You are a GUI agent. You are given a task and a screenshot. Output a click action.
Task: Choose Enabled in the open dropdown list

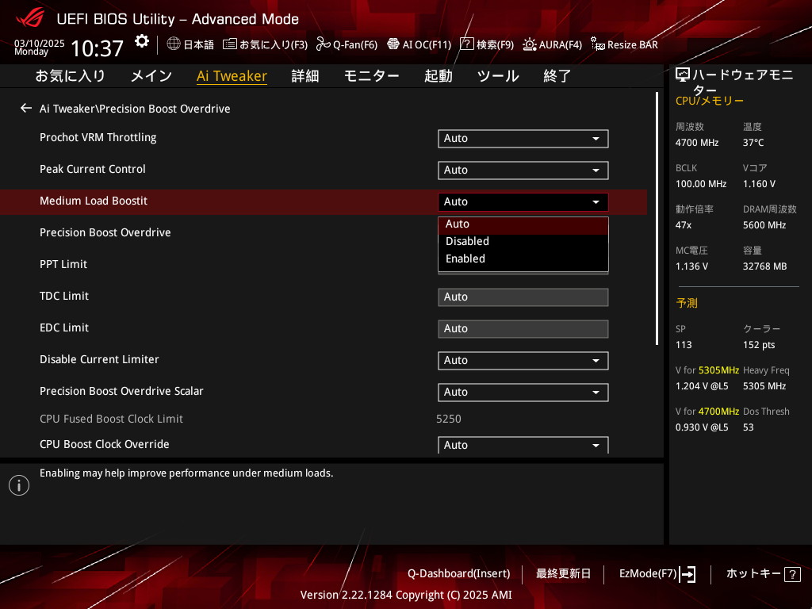tap(523, 259)
